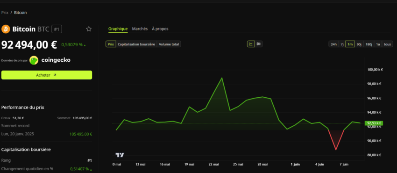
Task: Click the 92,53 k € price label
Action: coord(374,123)
